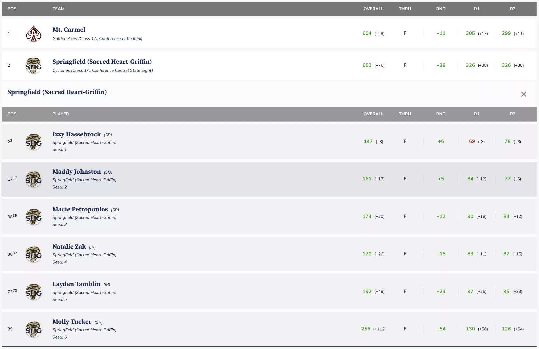
Task: Open Izzy Hassebrock's player page
Action: click(77, 134)
